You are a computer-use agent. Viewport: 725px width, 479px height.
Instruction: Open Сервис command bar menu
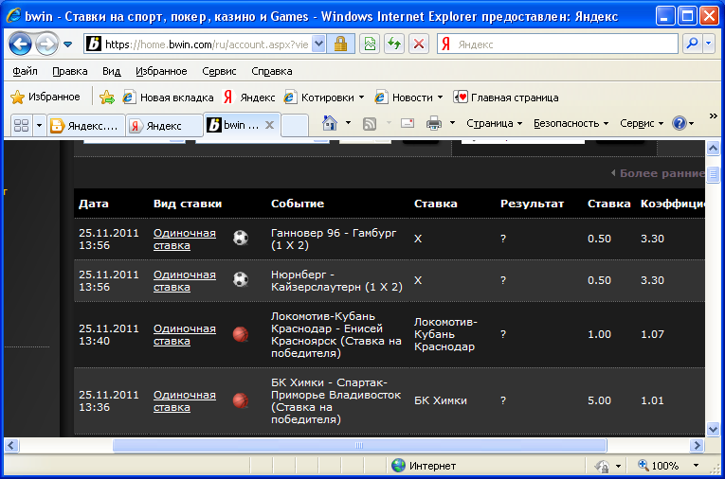click(x=642, y=123)
